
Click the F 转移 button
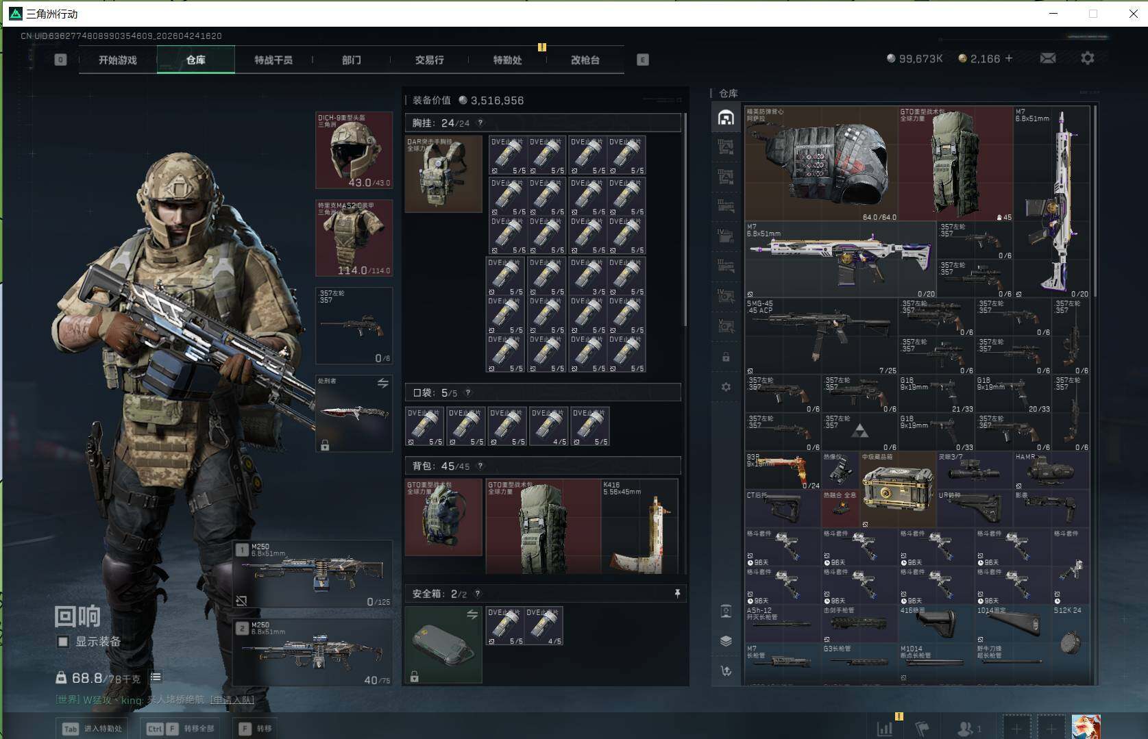[x=255, y=729]
